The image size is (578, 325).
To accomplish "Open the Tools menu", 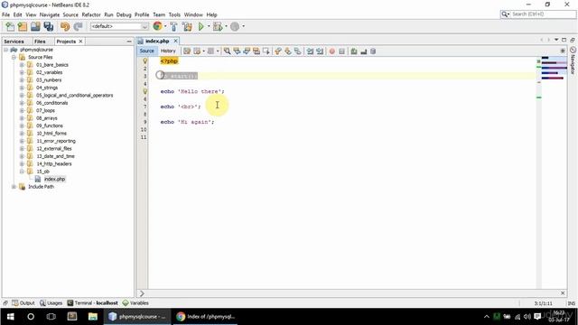I will pos(174,14).
